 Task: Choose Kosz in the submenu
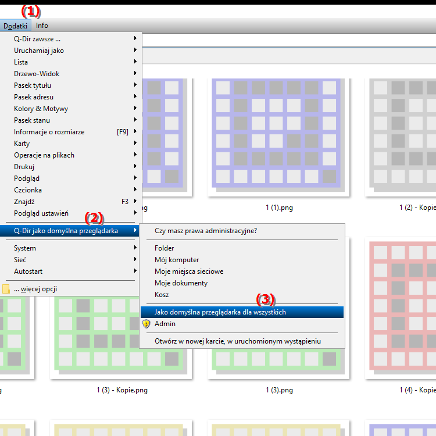[x=242, y=295]
